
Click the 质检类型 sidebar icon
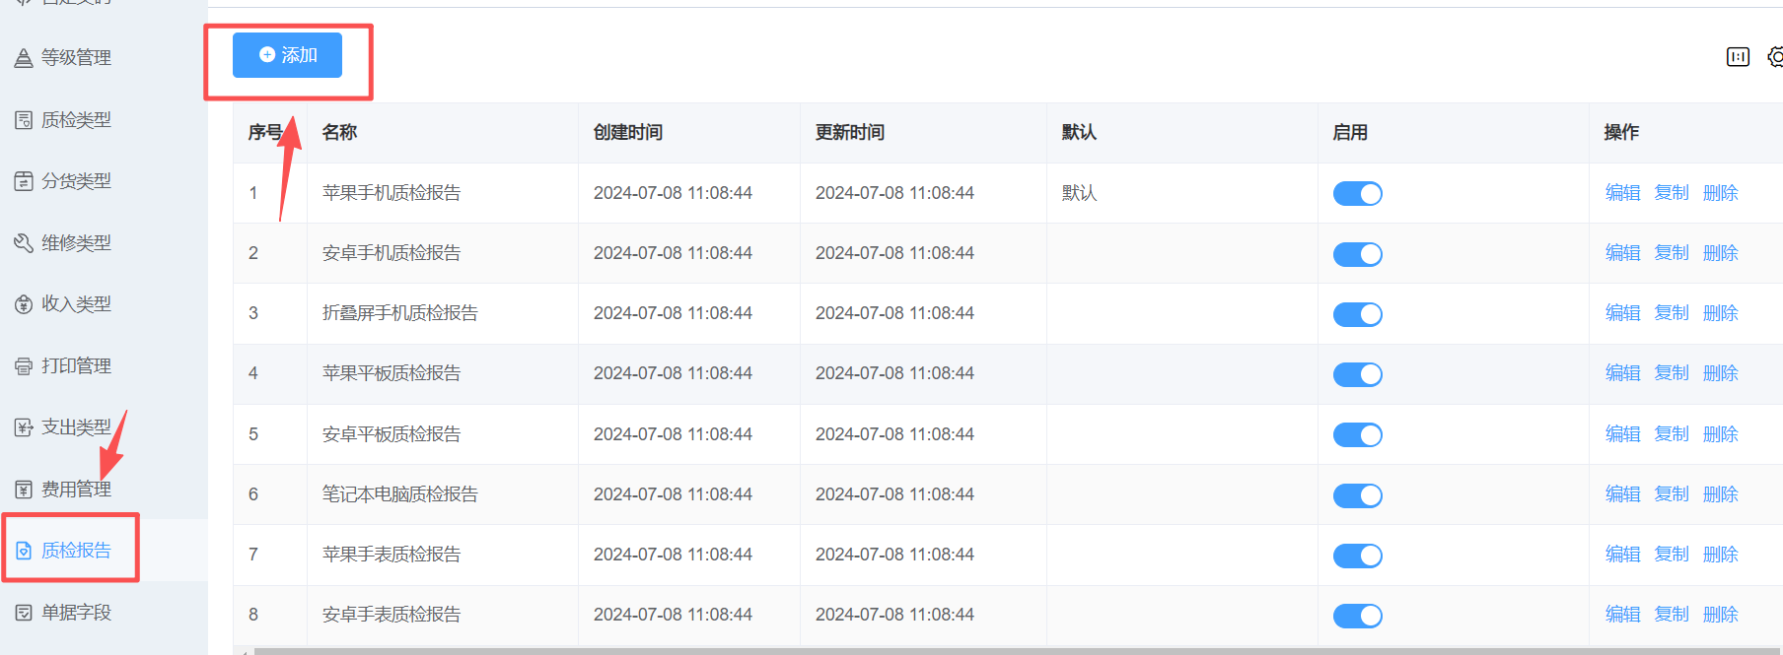point(24,120)
